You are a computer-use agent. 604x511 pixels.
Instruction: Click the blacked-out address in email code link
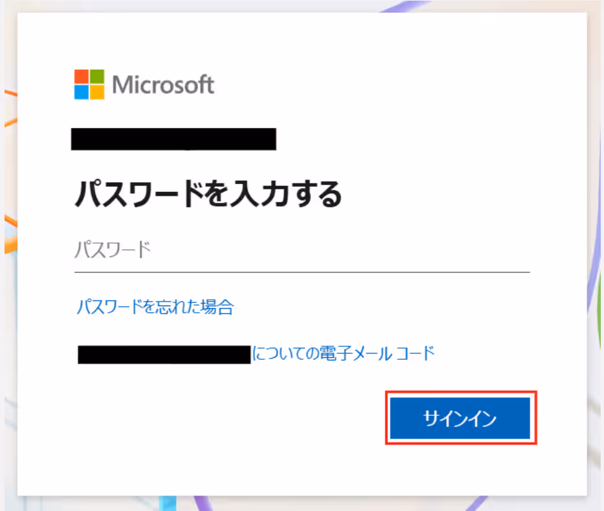164,355
